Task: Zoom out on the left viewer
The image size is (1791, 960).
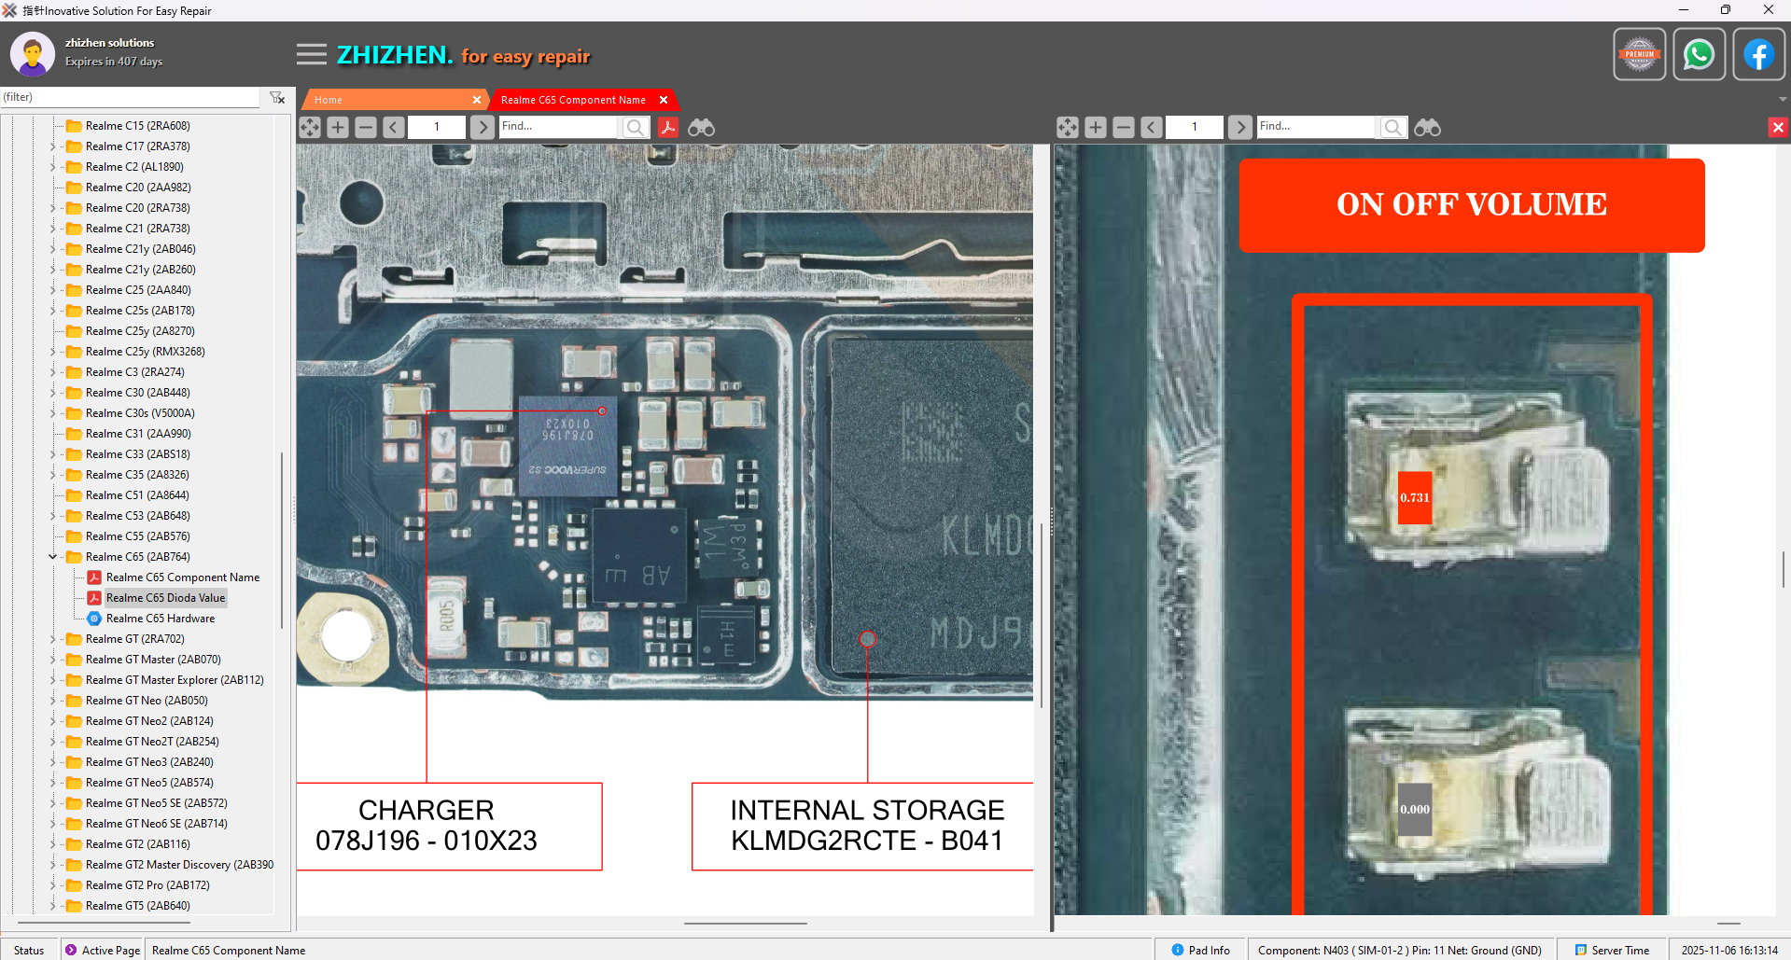Action: 366,128
